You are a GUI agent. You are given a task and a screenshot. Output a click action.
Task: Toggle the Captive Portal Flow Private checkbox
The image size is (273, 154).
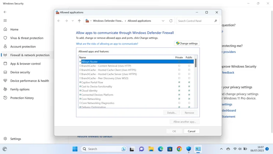[x=179, y=82]
